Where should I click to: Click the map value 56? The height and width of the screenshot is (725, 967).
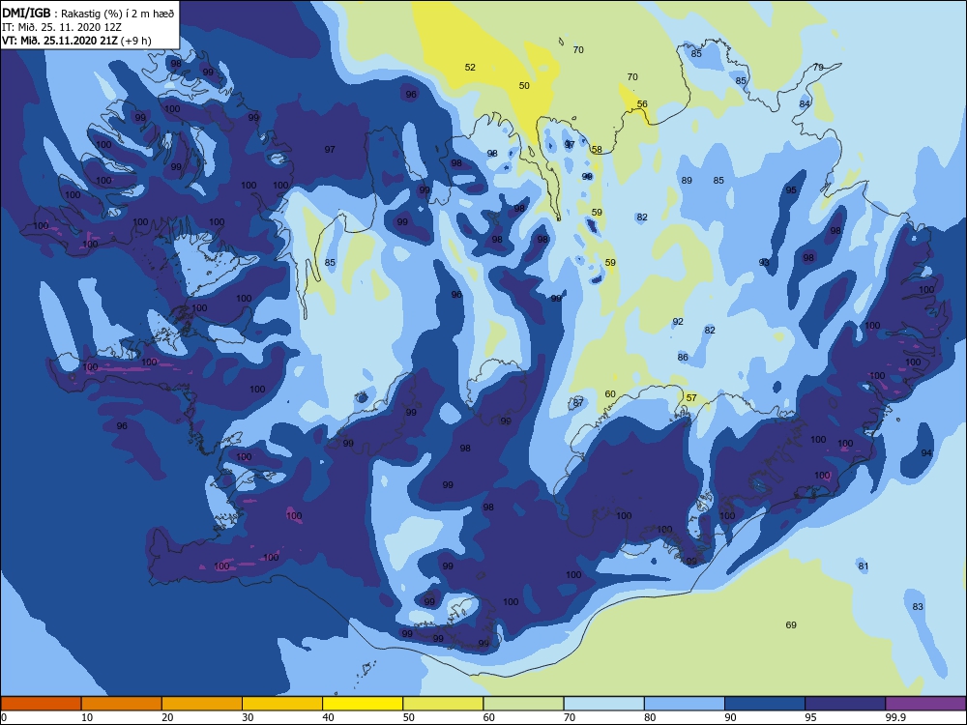click(642, 104)
